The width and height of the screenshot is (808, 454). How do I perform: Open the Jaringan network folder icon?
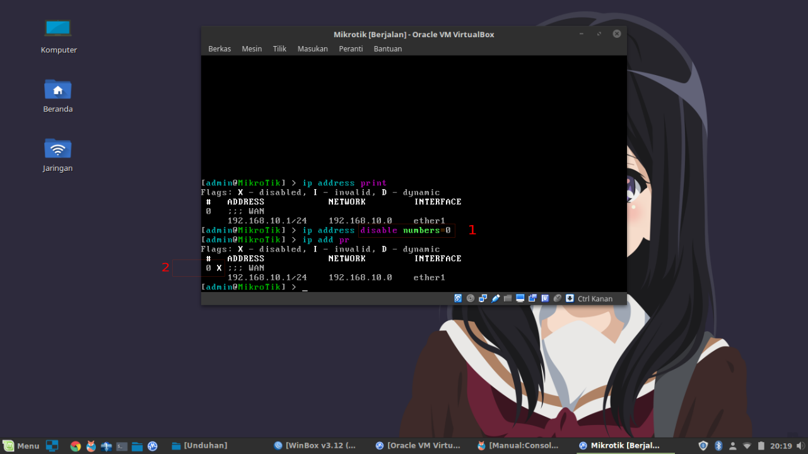pyautogui.click(x=58, y=155)
